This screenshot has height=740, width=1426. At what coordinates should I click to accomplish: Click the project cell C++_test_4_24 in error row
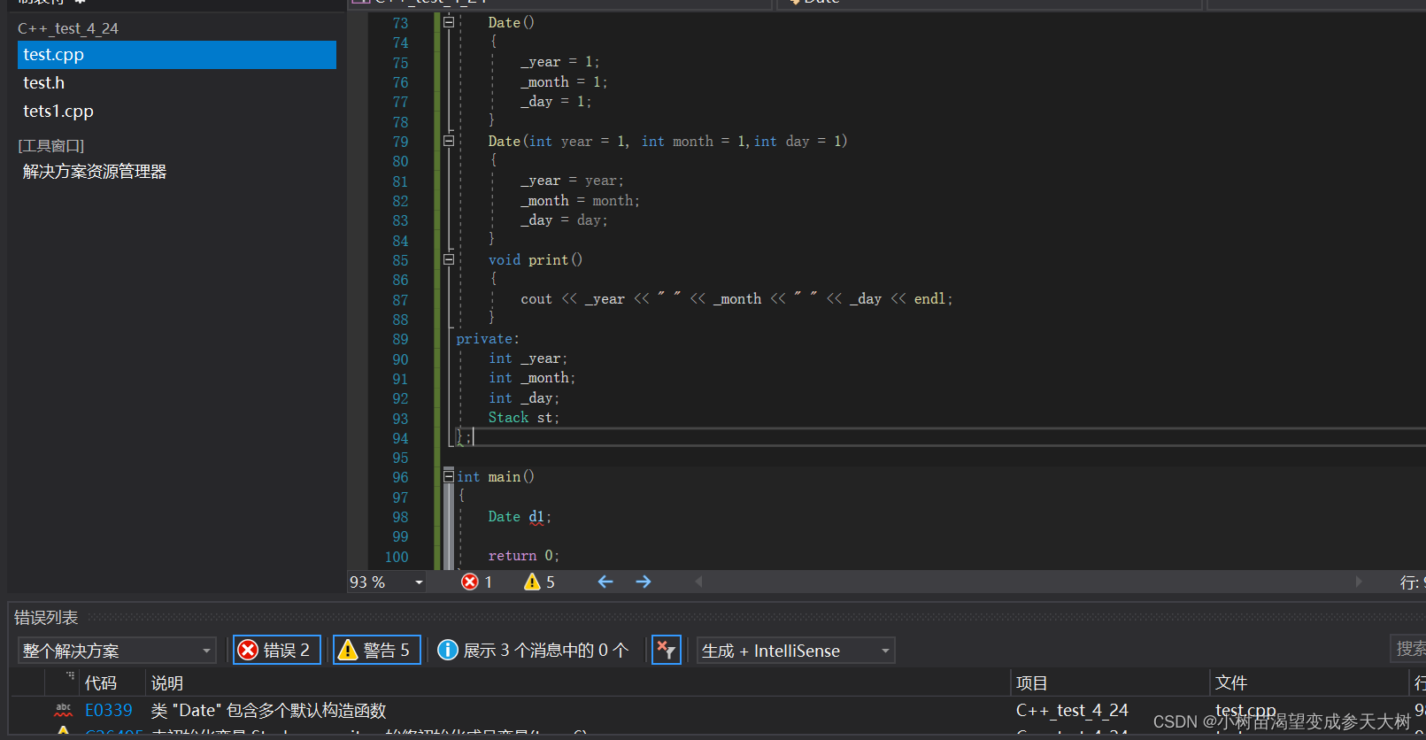[x=1072, y=711]
